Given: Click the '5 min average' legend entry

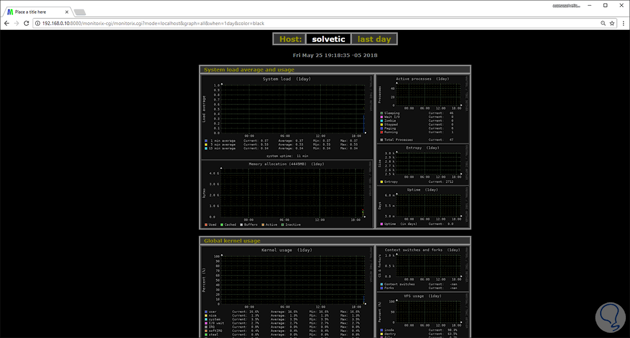Looking at the screenshot, I should [220, 144].
